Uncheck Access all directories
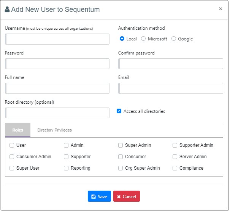 119,111
